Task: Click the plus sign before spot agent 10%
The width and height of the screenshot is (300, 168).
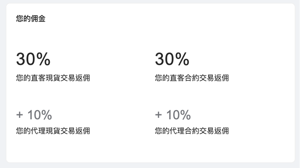Action: click(20, 116)
